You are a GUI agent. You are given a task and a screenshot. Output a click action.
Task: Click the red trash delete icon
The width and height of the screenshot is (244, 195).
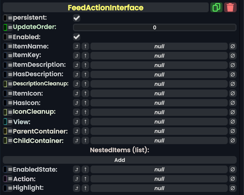tap(230, 7)
